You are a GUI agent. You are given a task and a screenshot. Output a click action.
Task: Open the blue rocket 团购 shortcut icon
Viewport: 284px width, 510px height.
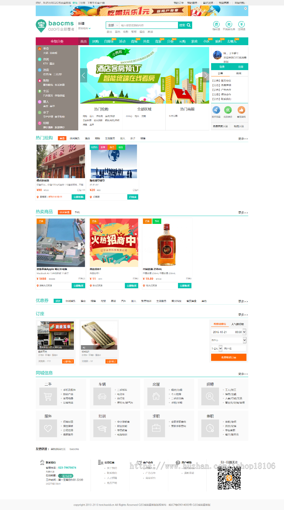[x=216, y=110]
